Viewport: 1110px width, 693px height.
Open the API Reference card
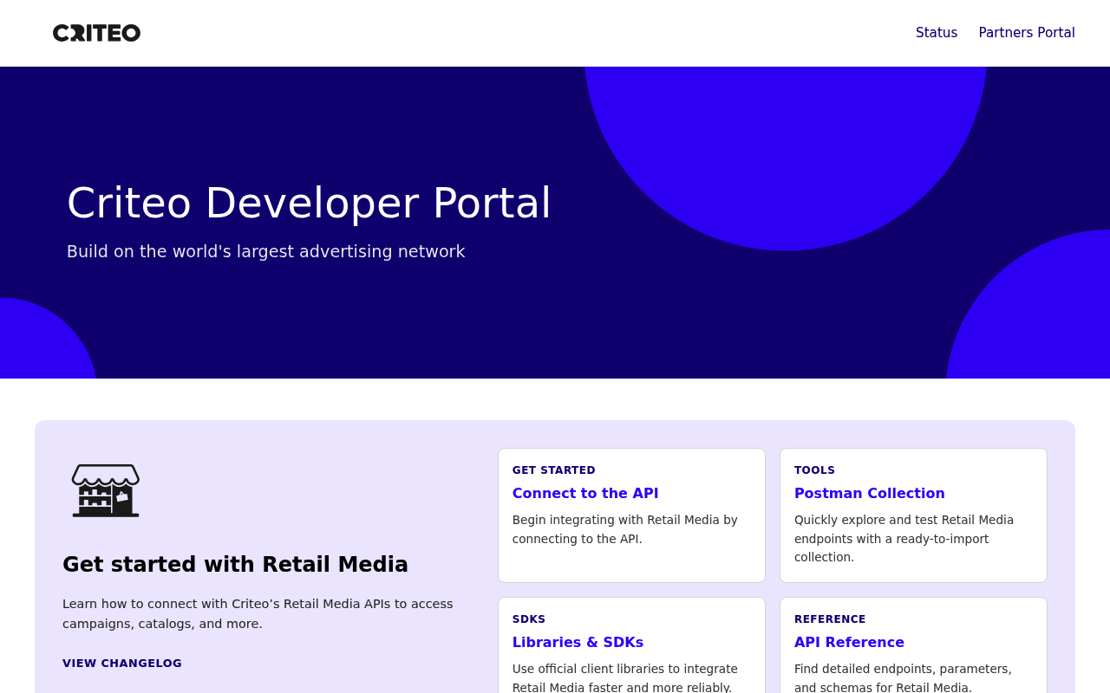(913, 645)
